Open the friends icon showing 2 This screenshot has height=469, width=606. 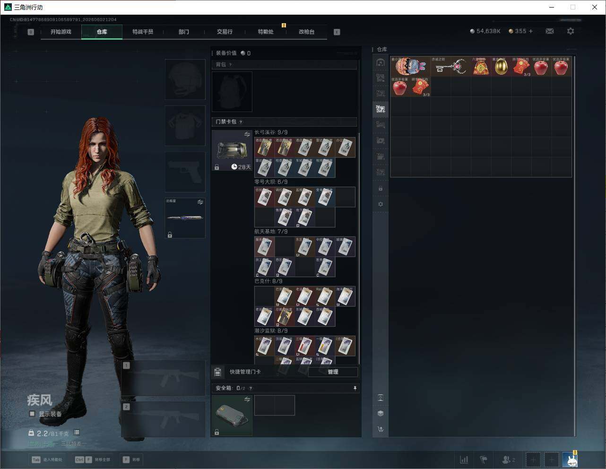[x=509, y=460]
